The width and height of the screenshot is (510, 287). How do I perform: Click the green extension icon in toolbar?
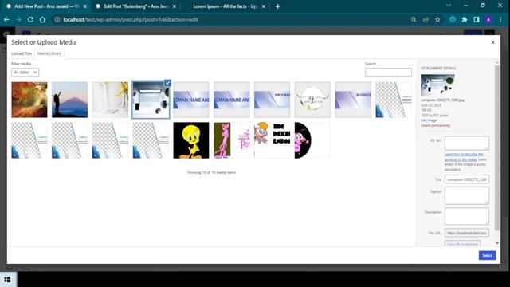pos(453,19)
